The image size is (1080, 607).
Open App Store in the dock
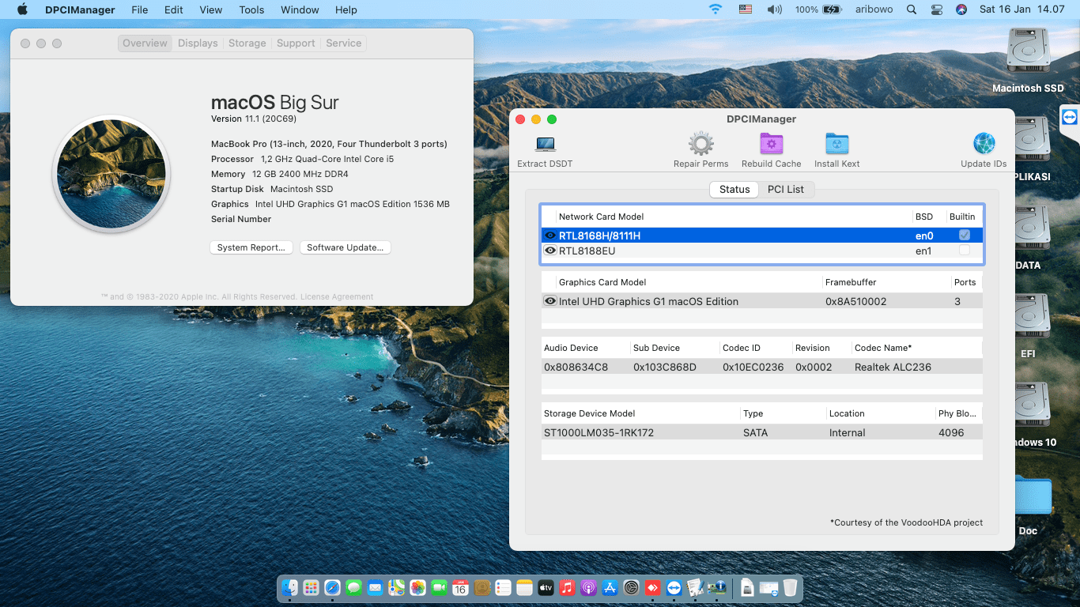coord(610,588)
